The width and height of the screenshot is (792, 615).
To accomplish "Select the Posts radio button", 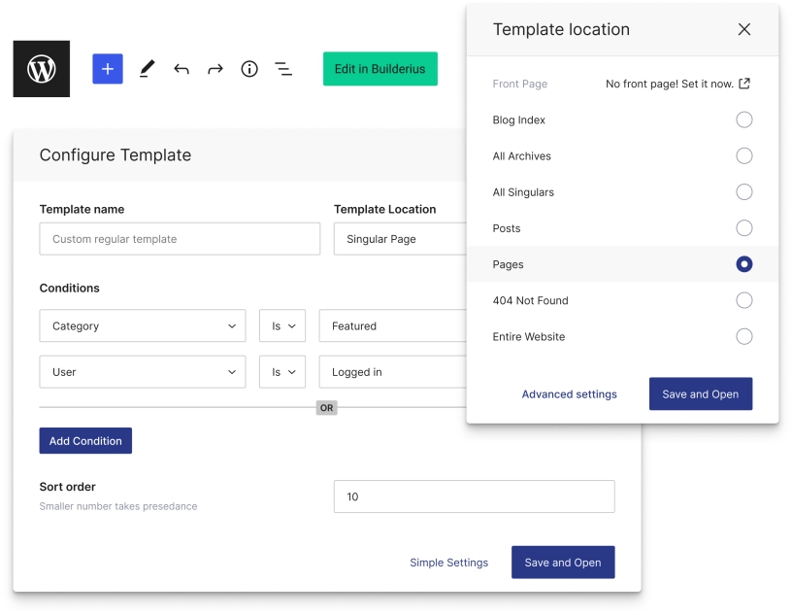I will point(744,227).
